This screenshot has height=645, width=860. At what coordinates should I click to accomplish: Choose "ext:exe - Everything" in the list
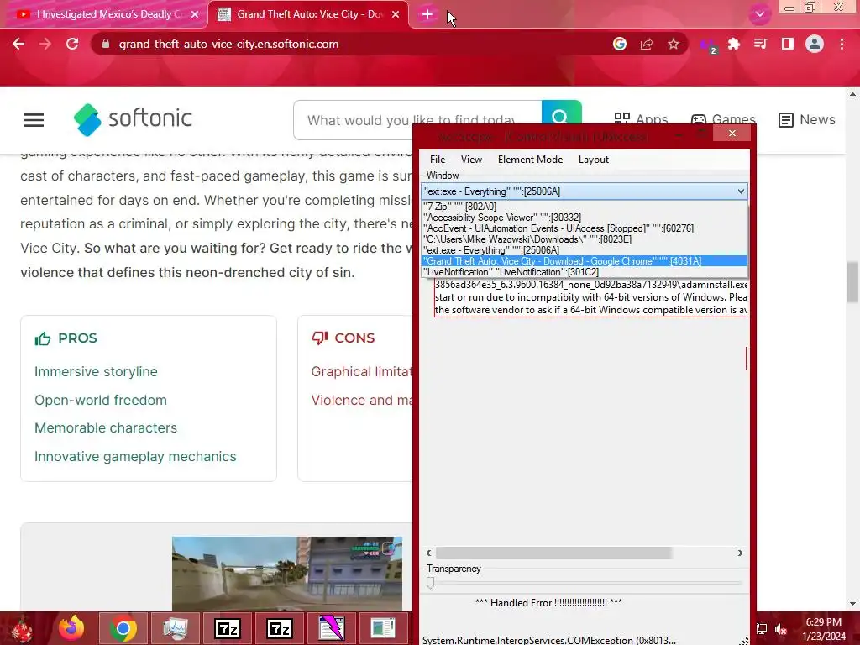coord(585,250)
